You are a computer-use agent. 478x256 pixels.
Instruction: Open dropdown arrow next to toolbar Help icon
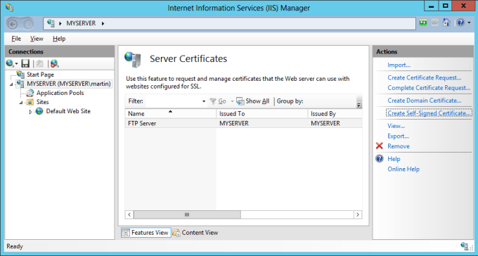[x=469, y=23]
